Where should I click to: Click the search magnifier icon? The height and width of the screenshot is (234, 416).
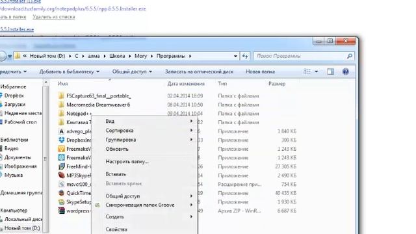click(350, 56)
